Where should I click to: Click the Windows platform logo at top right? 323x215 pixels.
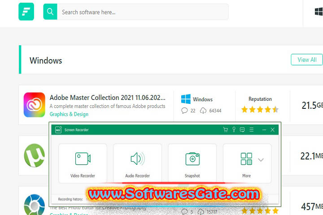click(x=319, y=12)
